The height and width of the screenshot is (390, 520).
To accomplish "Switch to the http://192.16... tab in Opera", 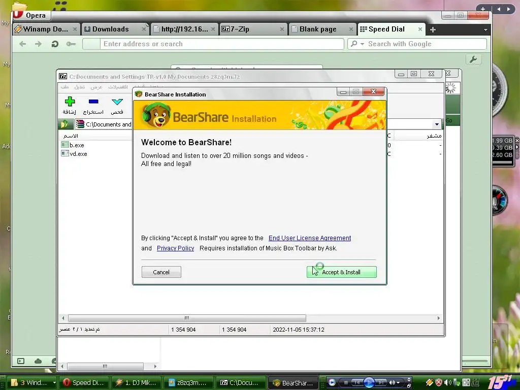I will [184, 29].
